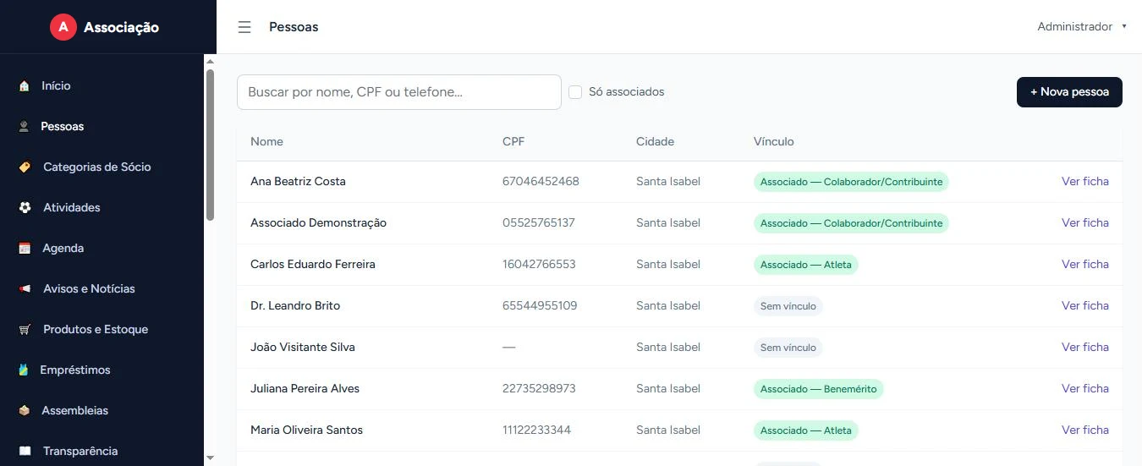The height and width of the screenshot is (466, 1142).
Task: Click CPF 67046452468
Action: pyautogui.click(x=541, y=182)
